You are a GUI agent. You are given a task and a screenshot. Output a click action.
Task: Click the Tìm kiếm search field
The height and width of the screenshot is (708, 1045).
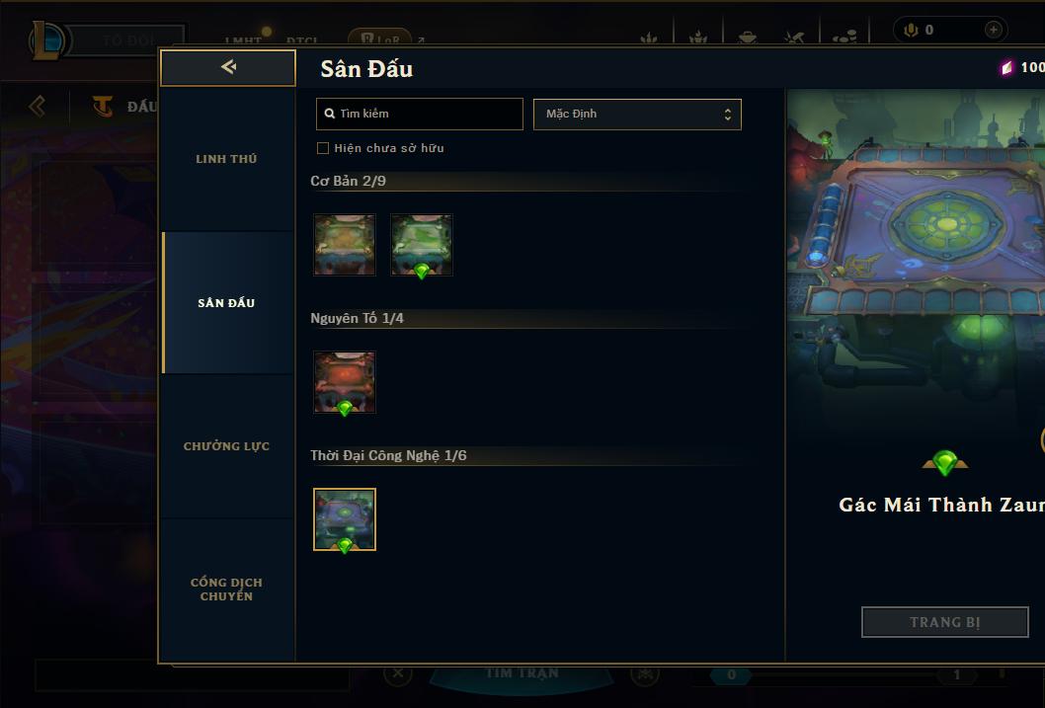[419, 114]
